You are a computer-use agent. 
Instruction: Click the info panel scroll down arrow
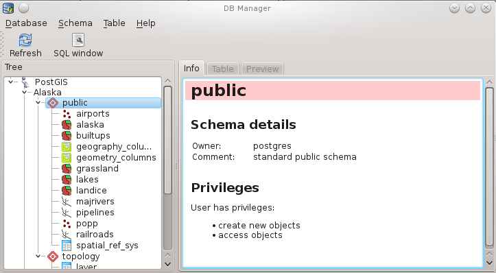coord(489,263)
